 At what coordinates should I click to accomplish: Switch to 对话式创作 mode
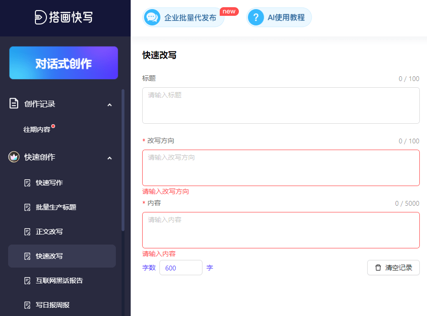tap(63, 63)
